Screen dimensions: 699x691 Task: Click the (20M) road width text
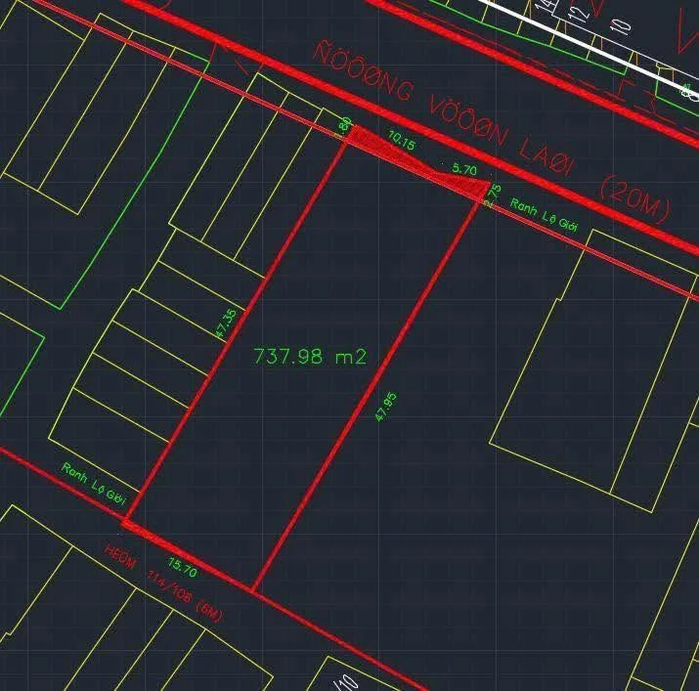pos(635,199)
